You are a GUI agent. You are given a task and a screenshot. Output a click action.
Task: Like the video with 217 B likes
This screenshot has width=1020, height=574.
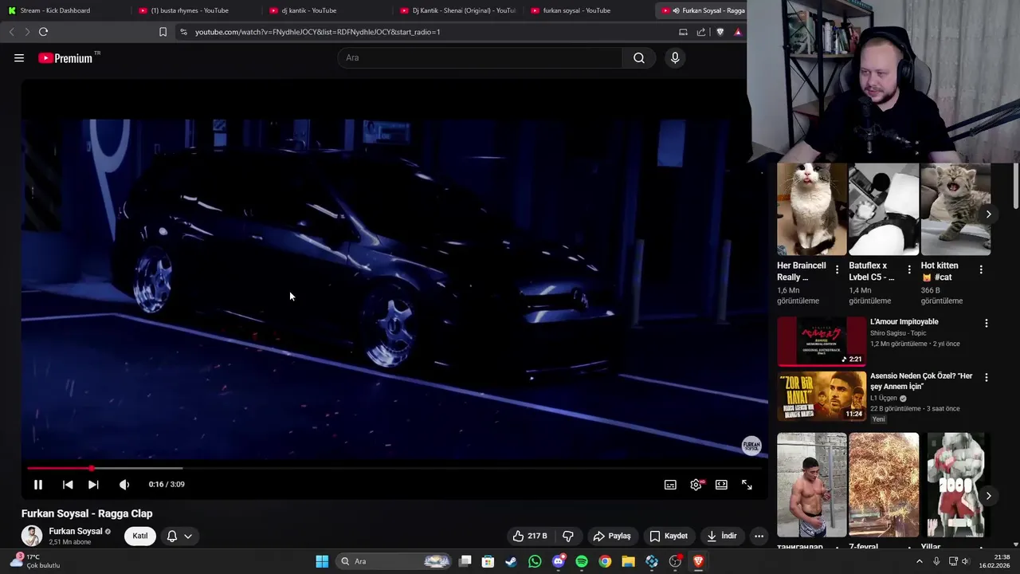click(x=530, y=536)
